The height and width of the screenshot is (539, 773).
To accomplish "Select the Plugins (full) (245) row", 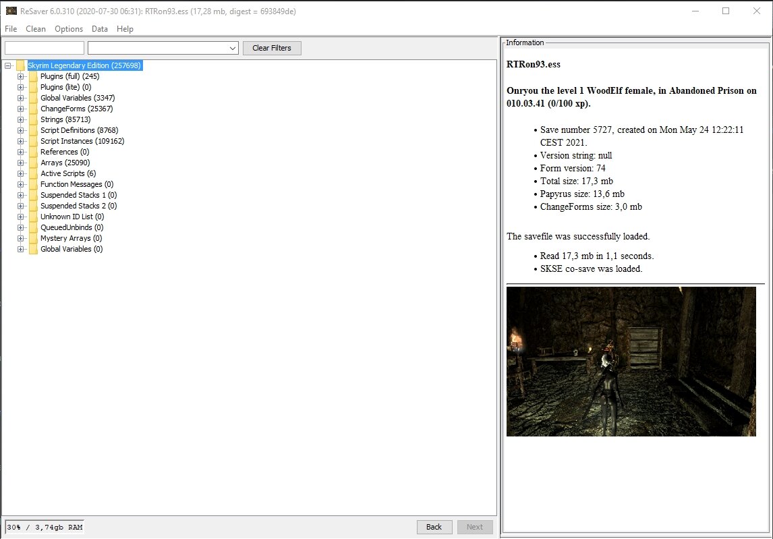I will coord(70,76).
